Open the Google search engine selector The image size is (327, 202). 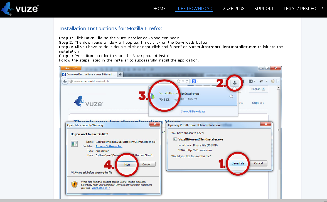coord(195,81)
